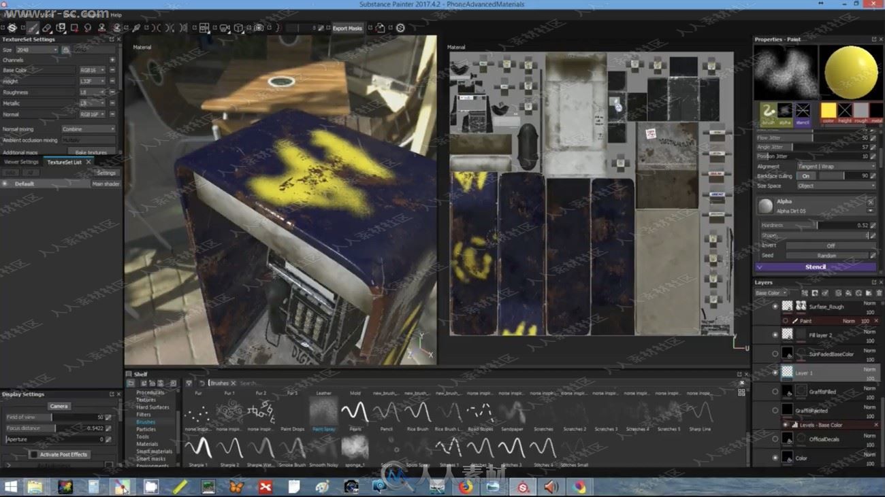Select the Clone stamp tool

click(x=101, y=28)
